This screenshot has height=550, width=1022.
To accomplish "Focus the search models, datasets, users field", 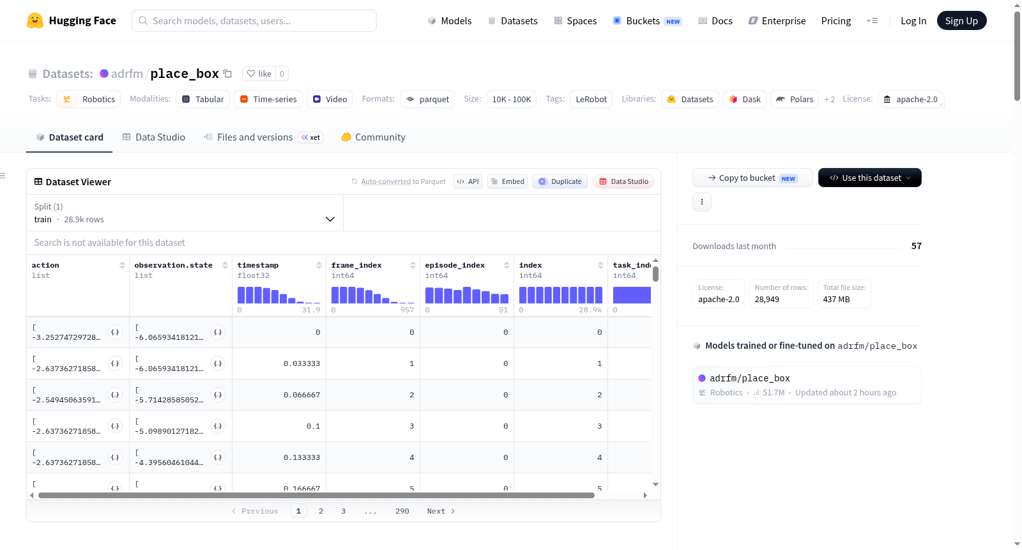I will pos(254,20).
